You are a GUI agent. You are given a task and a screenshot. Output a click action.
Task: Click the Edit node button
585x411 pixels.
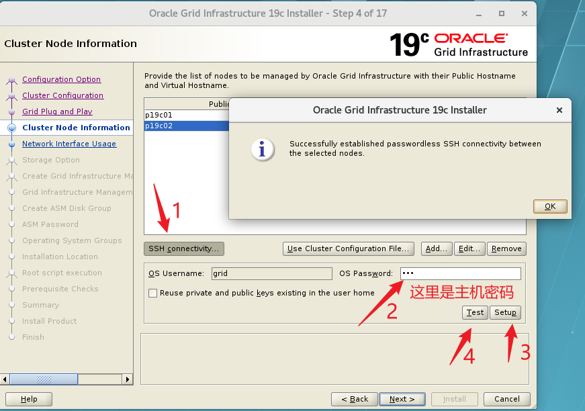coord(469,248)
